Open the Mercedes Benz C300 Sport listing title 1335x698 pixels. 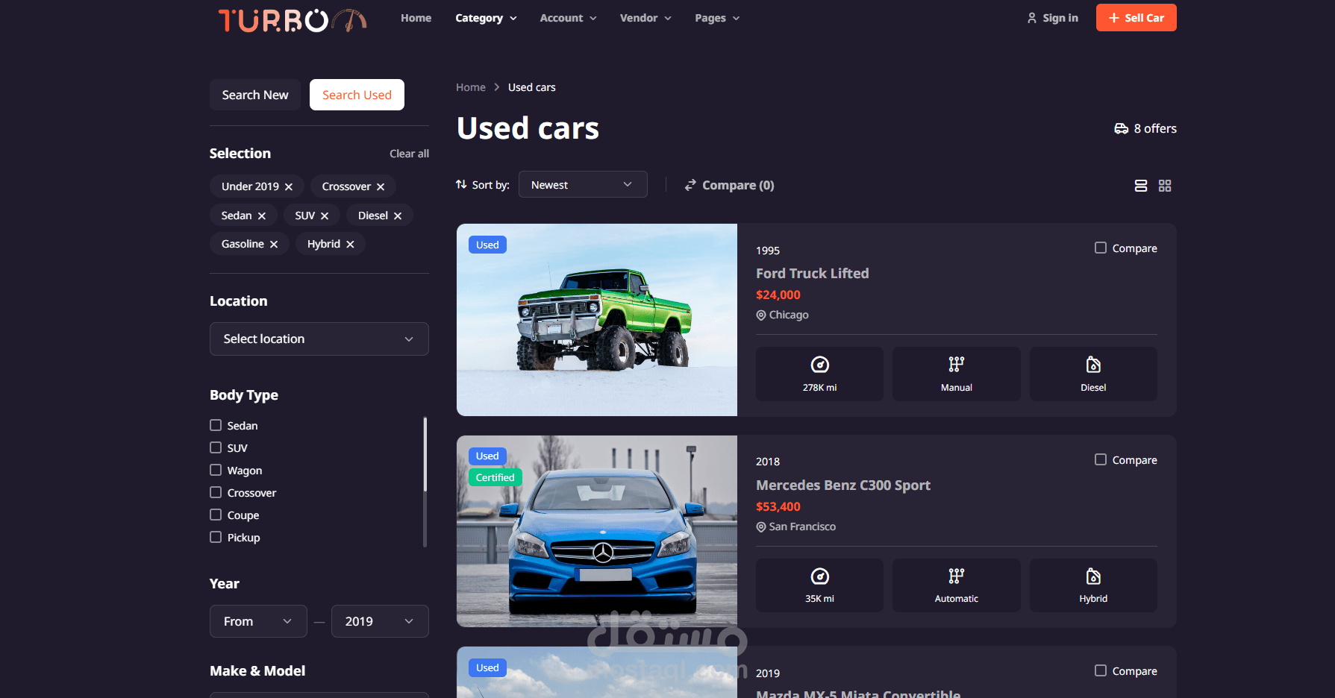[x=843, y=485]
